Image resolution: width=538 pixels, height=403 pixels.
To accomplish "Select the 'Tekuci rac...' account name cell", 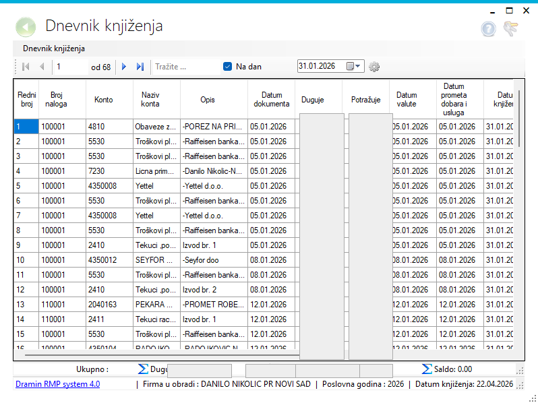I will tap(156, 319).
